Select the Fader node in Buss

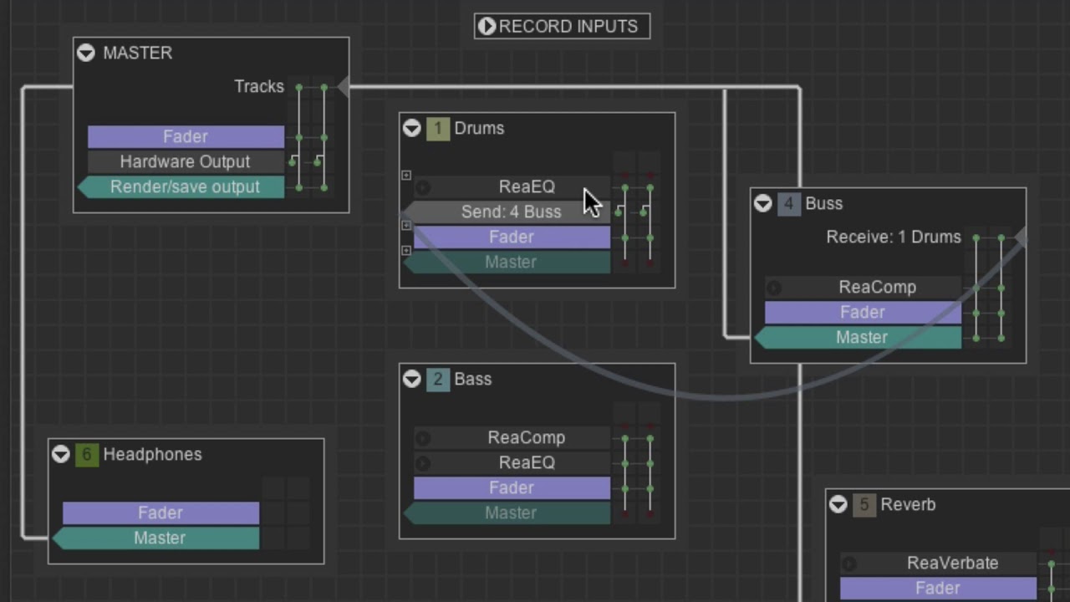click(x=863, y=313)
